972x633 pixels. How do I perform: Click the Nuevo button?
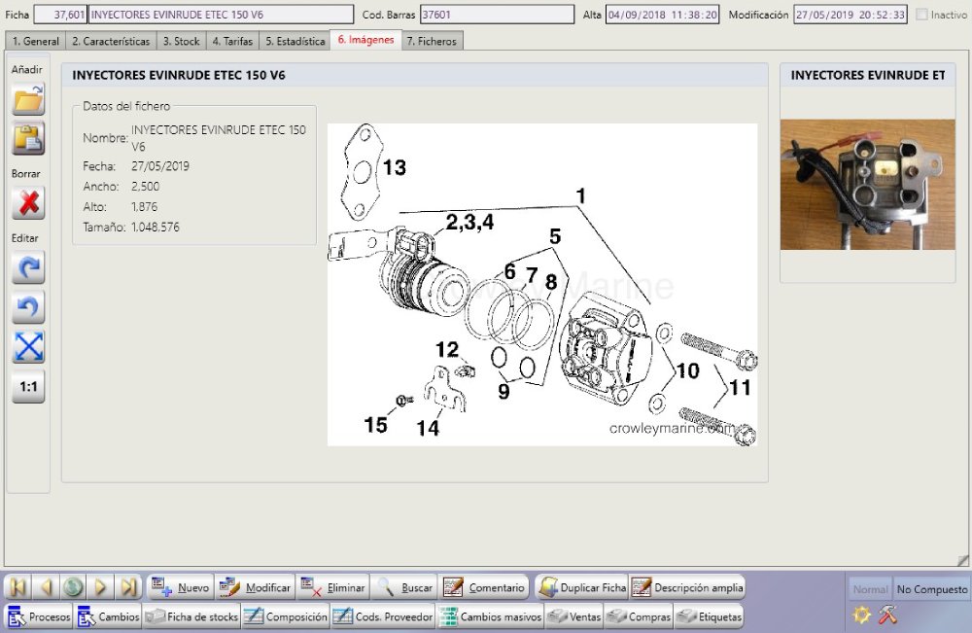pyautogui.click(x=180, y=587)
